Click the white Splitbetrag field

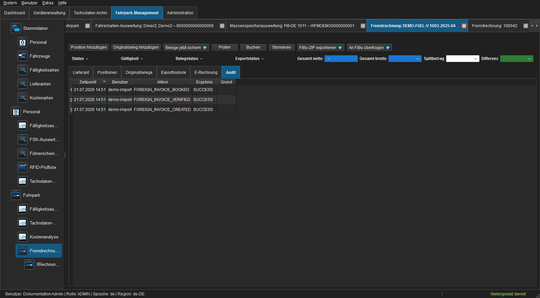463,59
